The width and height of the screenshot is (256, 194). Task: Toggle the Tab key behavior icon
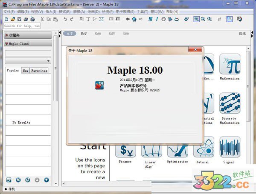(x=219, y=19)
